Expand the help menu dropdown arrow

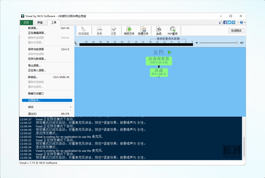coord(245,22)
